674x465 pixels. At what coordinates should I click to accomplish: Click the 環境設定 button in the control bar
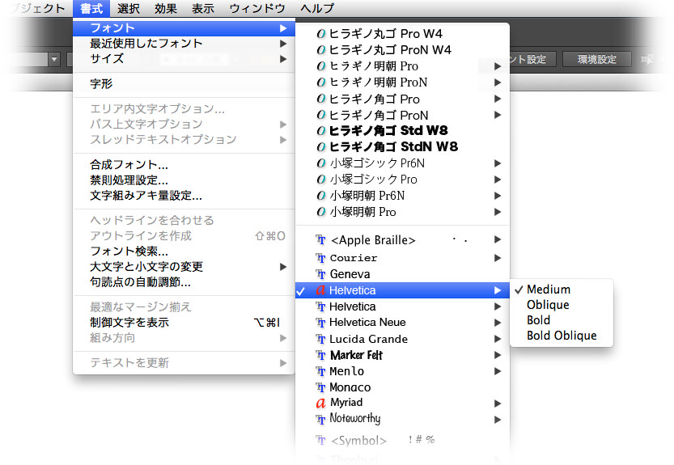596,59
